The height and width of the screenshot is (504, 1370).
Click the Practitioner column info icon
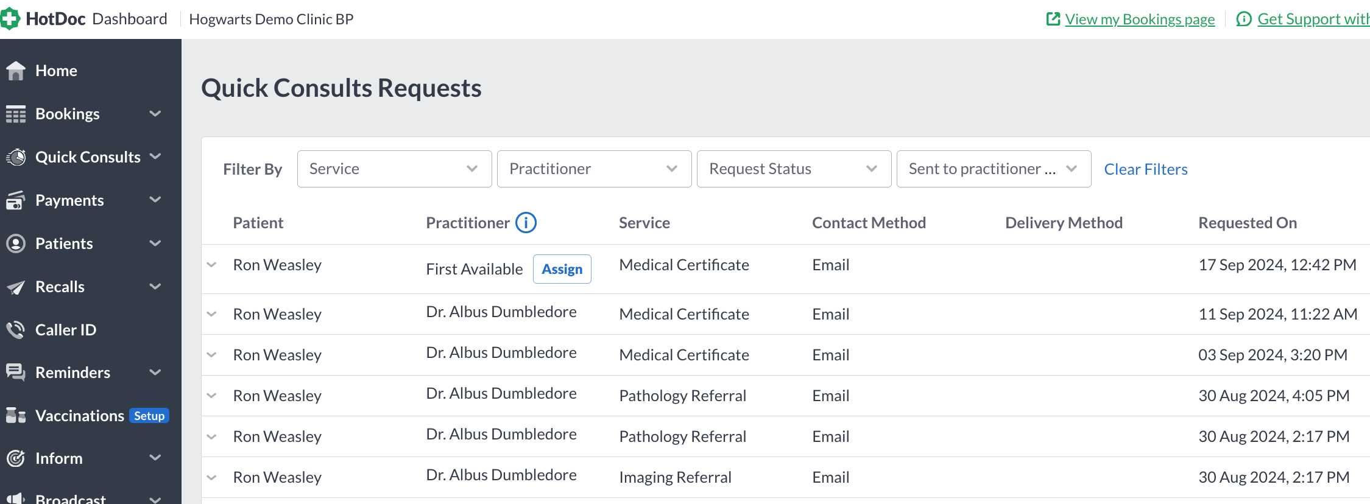tap(526, 223)
